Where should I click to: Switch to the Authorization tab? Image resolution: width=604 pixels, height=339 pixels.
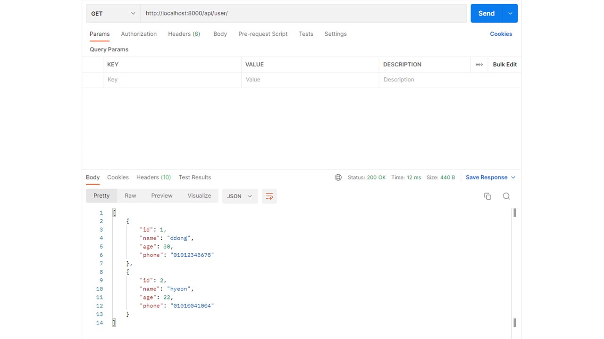click(x=138, y=33)
